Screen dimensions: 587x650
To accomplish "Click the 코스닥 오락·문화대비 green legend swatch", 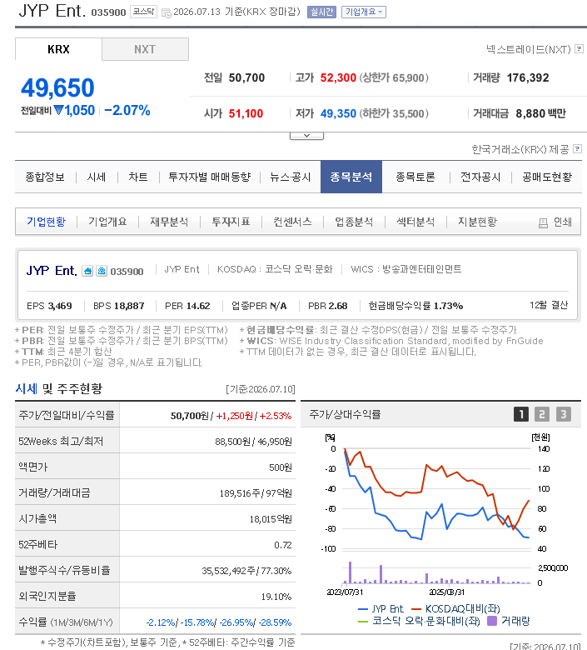I will 363,622.
